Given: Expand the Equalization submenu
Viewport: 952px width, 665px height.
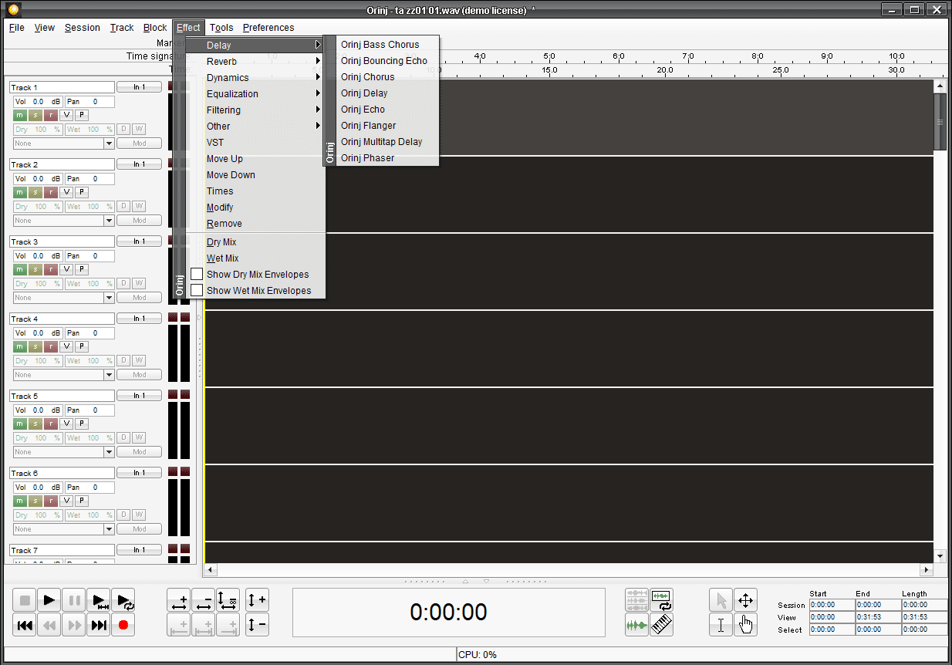Looking at the screenshot, I should pos(255,93).
